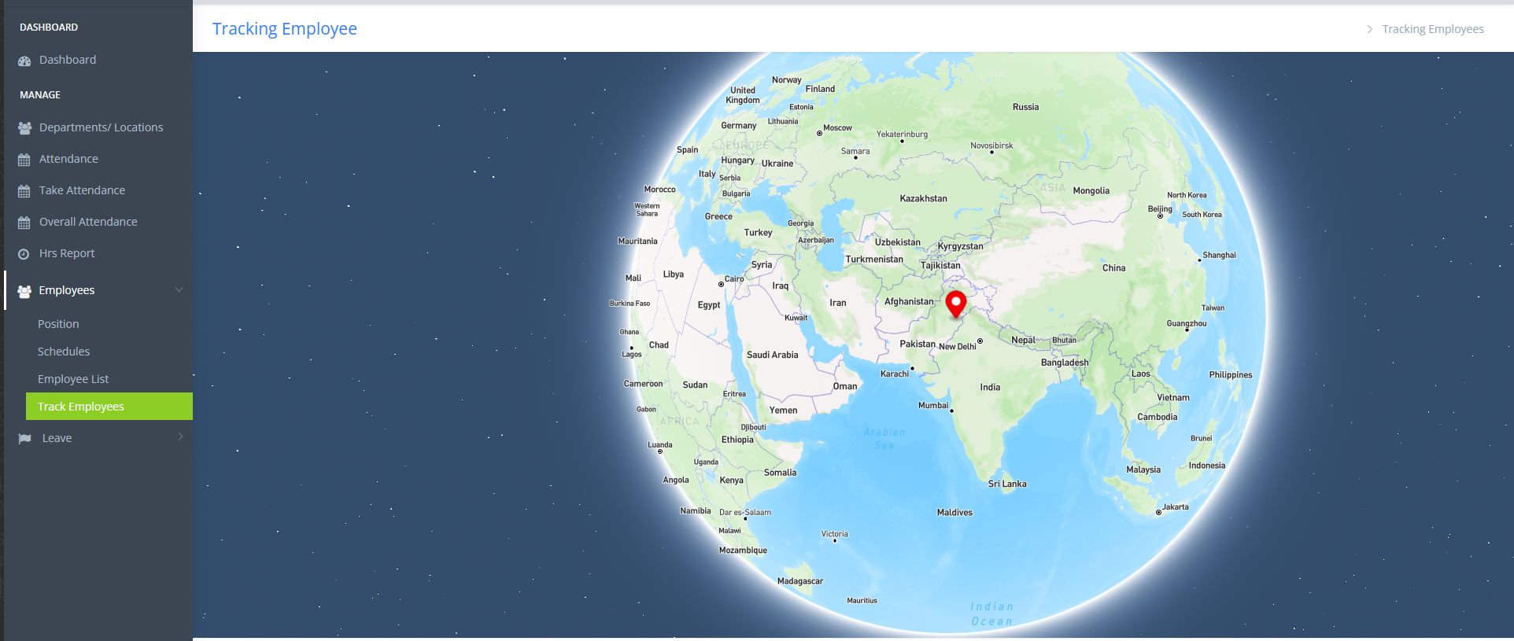Screen dimensions: 1514x641
Task: Click India on the globe map
Action: [990, 387]
